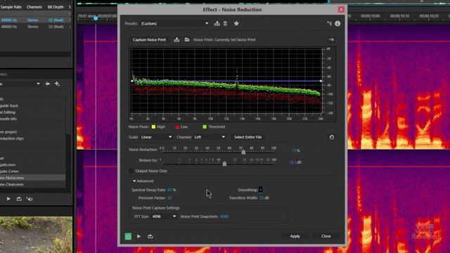Viewport: 450px width, 253px height.
Task: Open the Scale Linear dropdown
Action: (x=156, y=137)
